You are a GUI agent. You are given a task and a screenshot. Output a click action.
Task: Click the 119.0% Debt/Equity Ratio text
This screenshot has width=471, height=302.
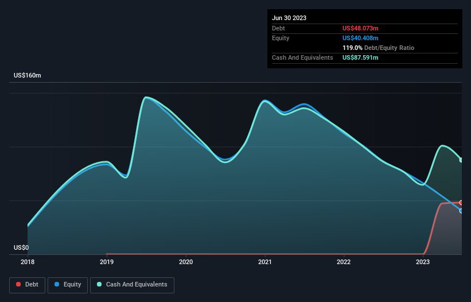coord(378,48)
